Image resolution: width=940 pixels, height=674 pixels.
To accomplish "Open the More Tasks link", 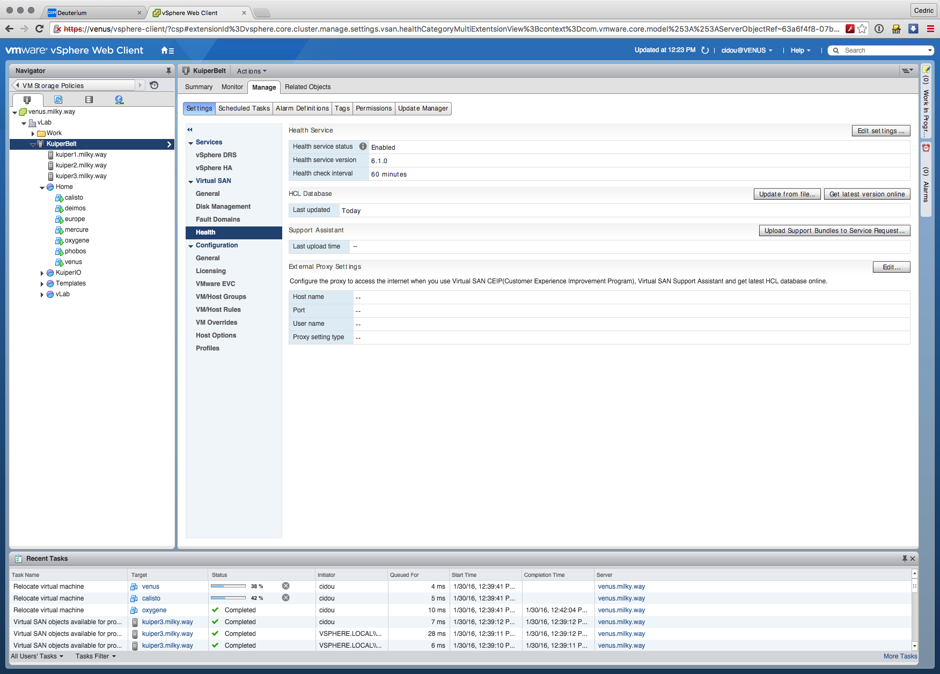I will [900, 656].
